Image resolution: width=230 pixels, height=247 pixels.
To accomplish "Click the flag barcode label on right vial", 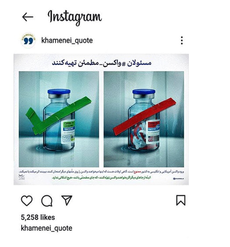I will click(x=153, y=139).
